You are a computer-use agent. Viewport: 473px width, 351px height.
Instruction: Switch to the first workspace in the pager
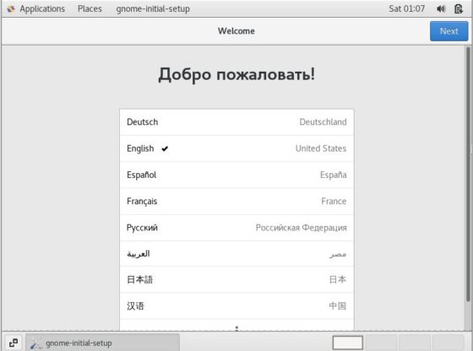[x=347, y=343]
